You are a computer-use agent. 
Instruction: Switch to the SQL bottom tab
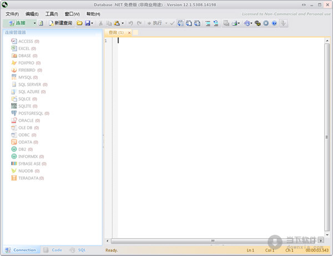[x=78, y=250]
